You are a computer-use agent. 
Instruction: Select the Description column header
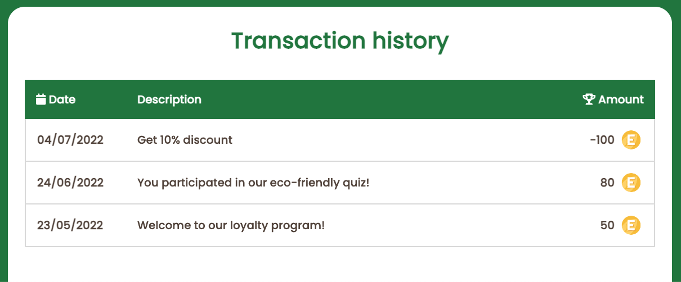pyautogui.click(x=169, y=99)
